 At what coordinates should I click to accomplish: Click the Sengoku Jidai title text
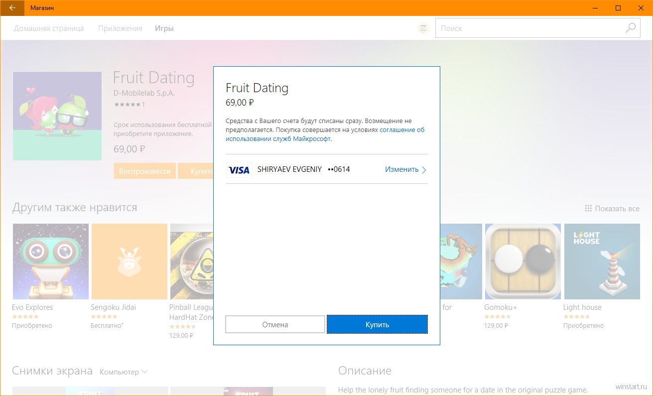coord(113,307)
